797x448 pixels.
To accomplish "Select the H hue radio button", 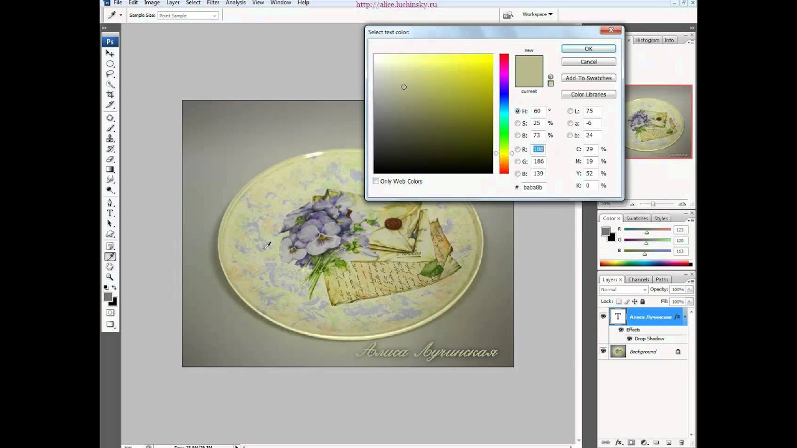I will 517,111.
